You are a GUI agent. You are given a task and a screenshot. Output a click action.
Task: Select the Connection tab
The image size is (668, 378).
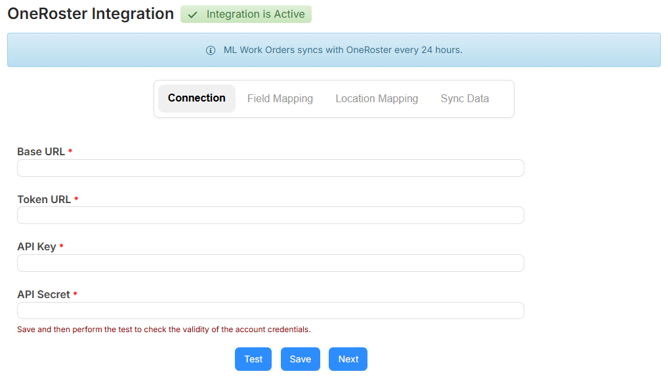pyautogui.click(x=196, y=98)
